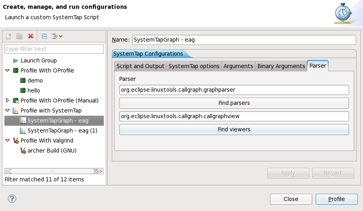Click the type filter text field
Screen dimensions: 363x211
[54, 49]
